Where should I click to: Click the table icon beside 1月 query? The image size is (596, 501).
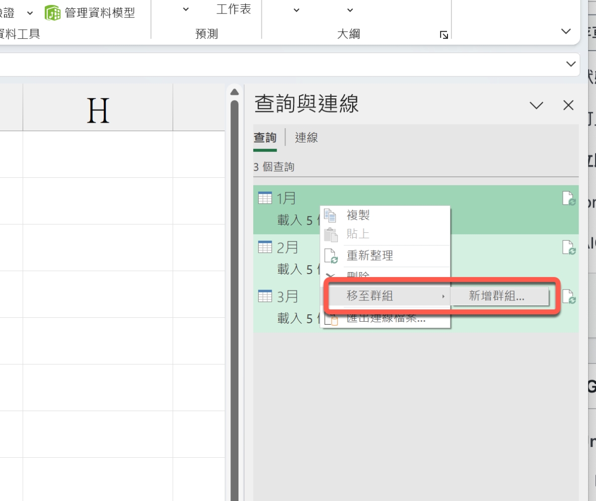[265, 198]
